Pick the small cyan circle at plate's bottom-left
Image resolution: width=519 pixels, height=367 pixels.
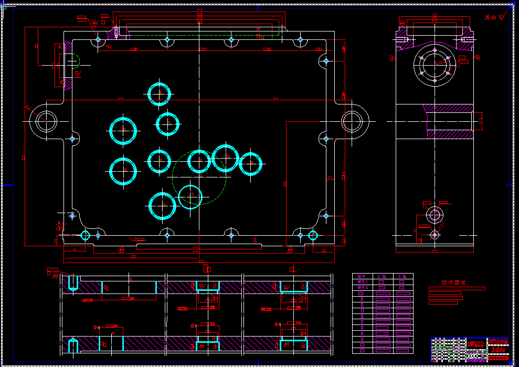(85, 235)
